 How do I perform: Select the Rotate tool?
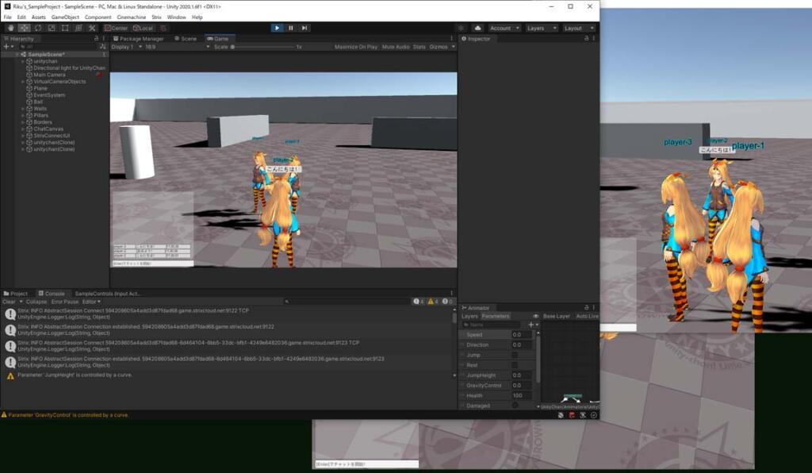(x=38, y=28)
